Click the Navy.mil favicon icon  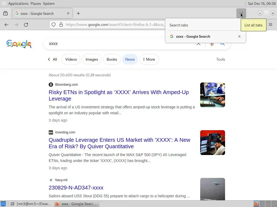coord(51,180)
